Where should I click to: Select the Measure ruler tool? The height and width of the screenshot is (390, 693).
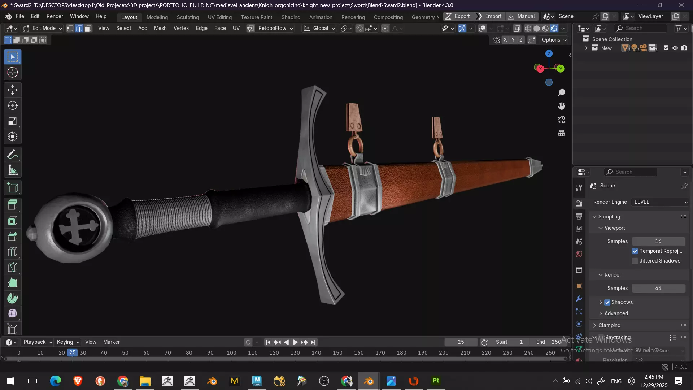[13, 170]
